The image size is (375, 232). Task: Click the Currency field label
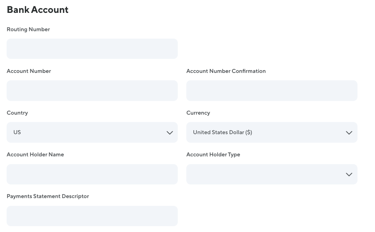198,113
